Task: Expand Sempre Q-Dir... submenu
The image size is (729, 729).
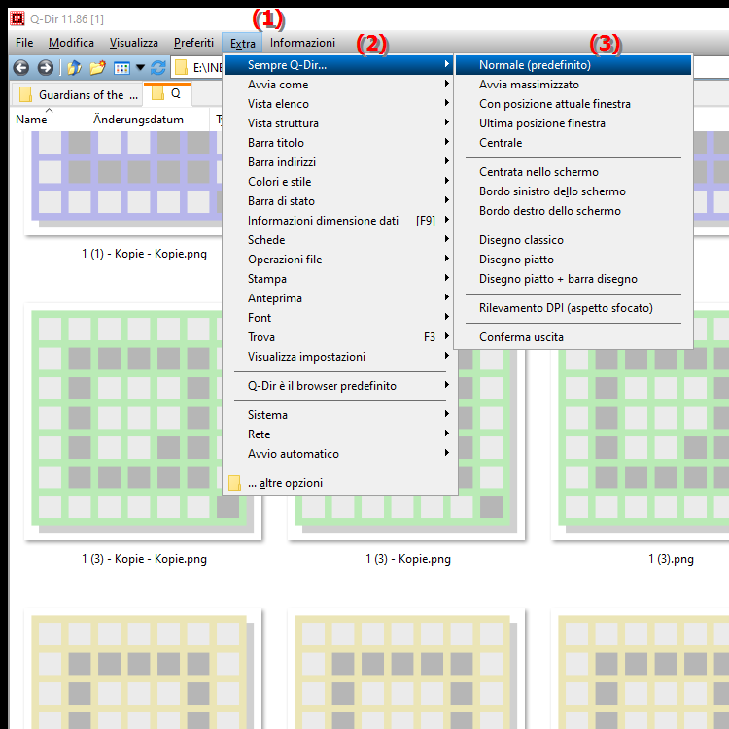Action: coord(340,65)
